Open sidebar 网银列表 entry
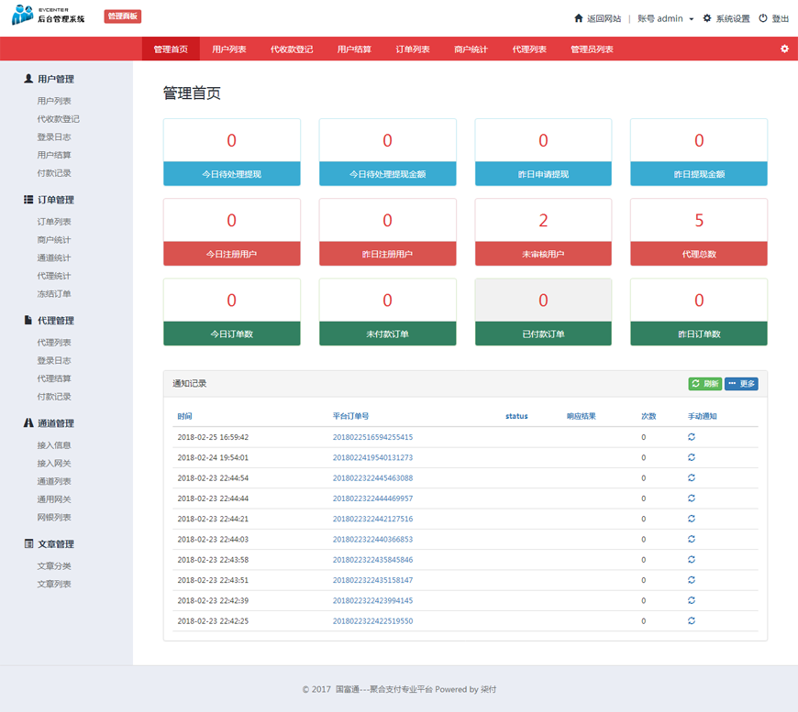The image size is (798, 712). (x=54, y=517)
